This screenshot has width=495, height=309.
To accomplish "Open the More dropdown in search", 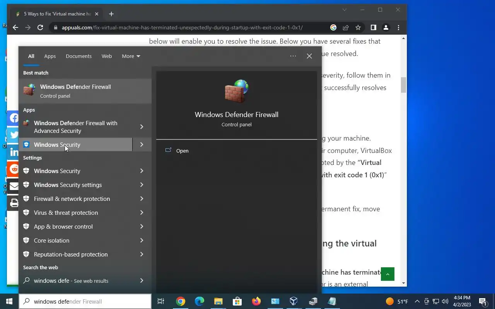I will click(x=131, y=56).
